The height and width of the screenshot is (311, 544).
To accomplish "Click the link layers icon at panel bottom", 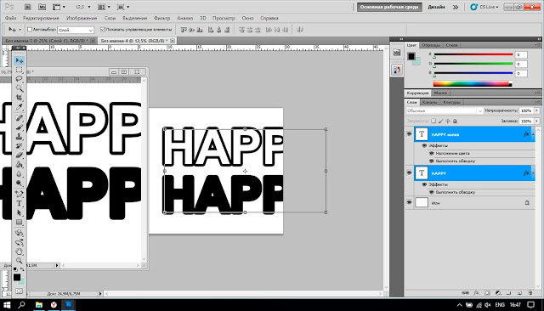I will click(466, 293).
